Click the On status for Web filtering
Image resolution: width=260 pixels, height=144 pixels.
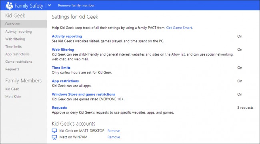[x=240, y=50]
